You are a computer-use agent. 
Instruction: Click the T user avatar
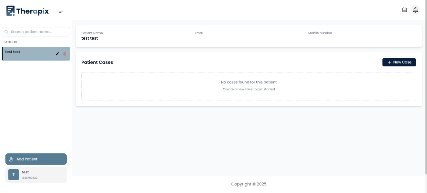point(14,175)
